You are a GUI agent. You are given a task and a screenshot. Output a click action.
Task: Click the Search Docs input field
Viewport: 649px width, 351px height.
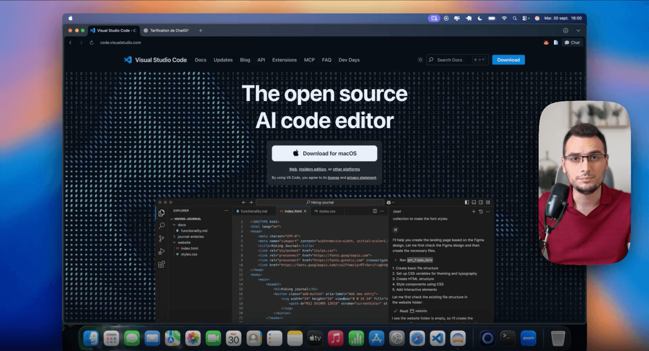click(x=456, y=60)
